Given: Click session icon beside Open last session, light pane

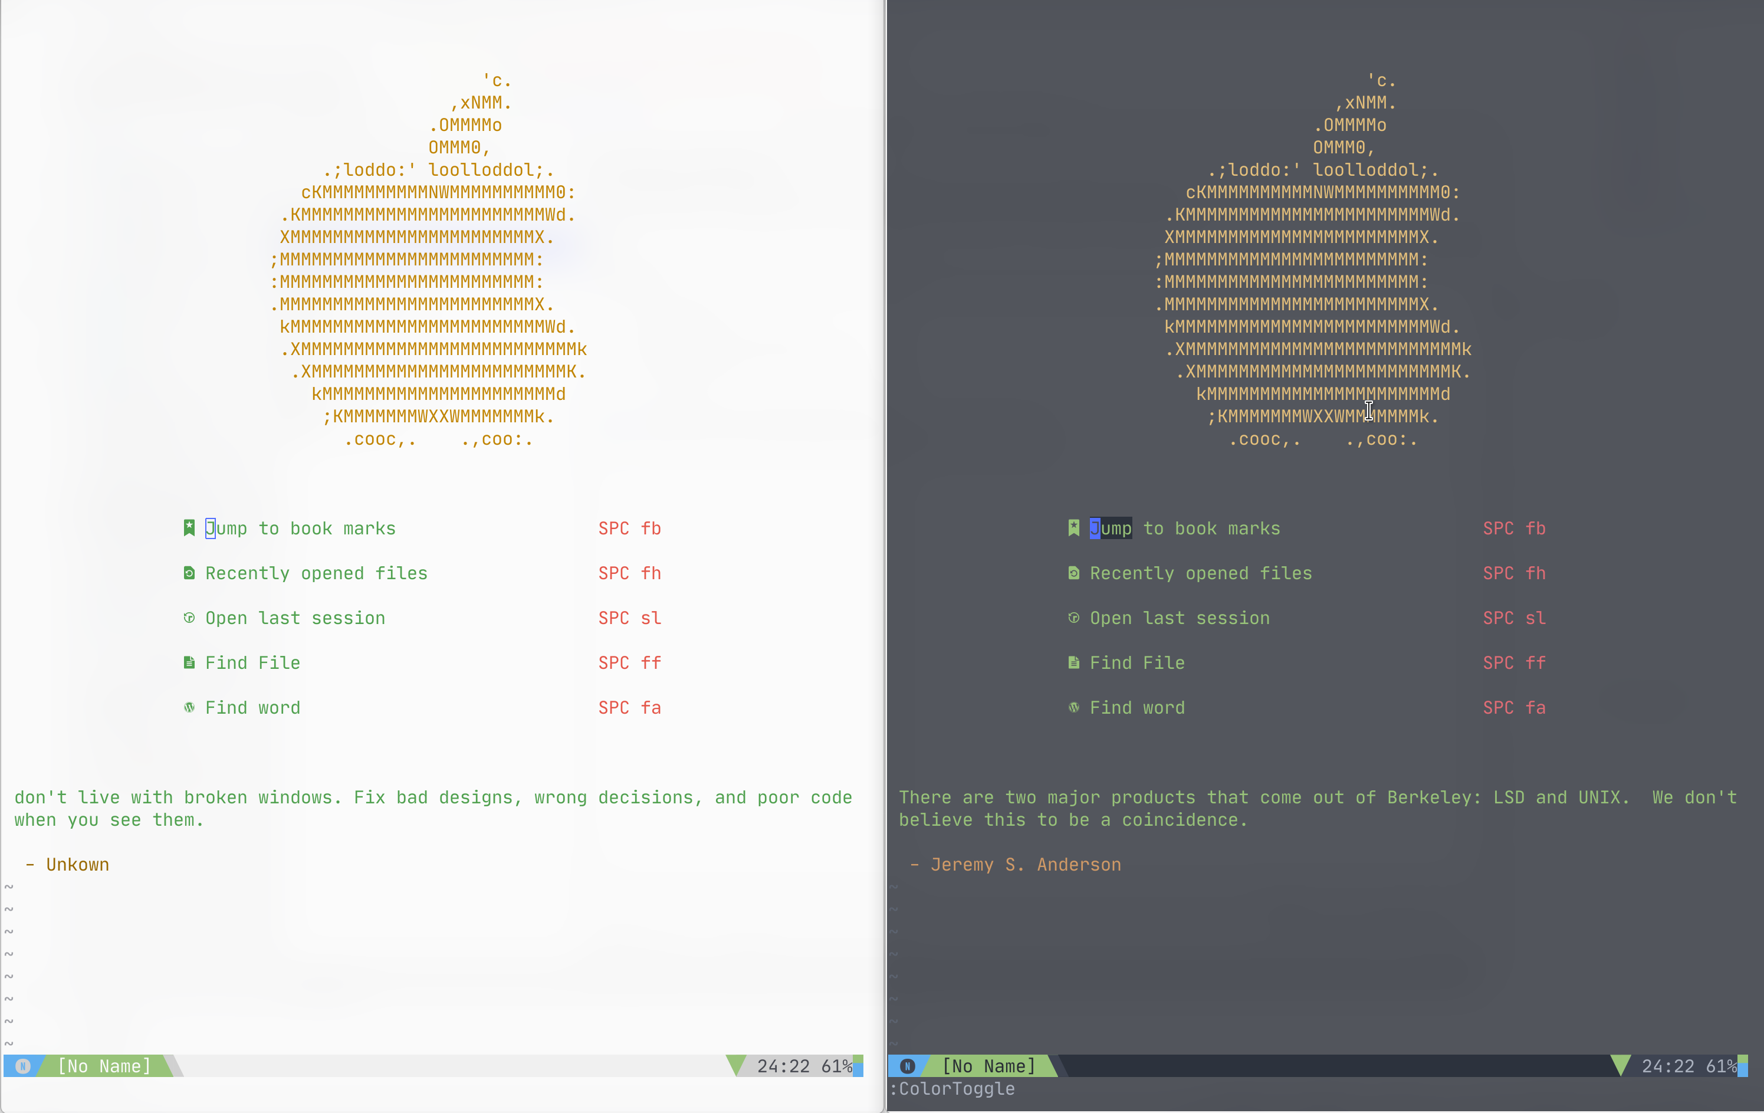Looking at the screenshot, I should pos(189,618).
